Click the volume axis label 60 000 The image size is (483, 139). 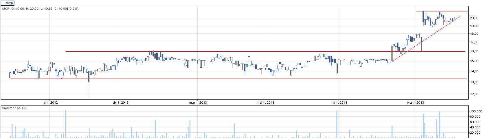tap(475, 122)
